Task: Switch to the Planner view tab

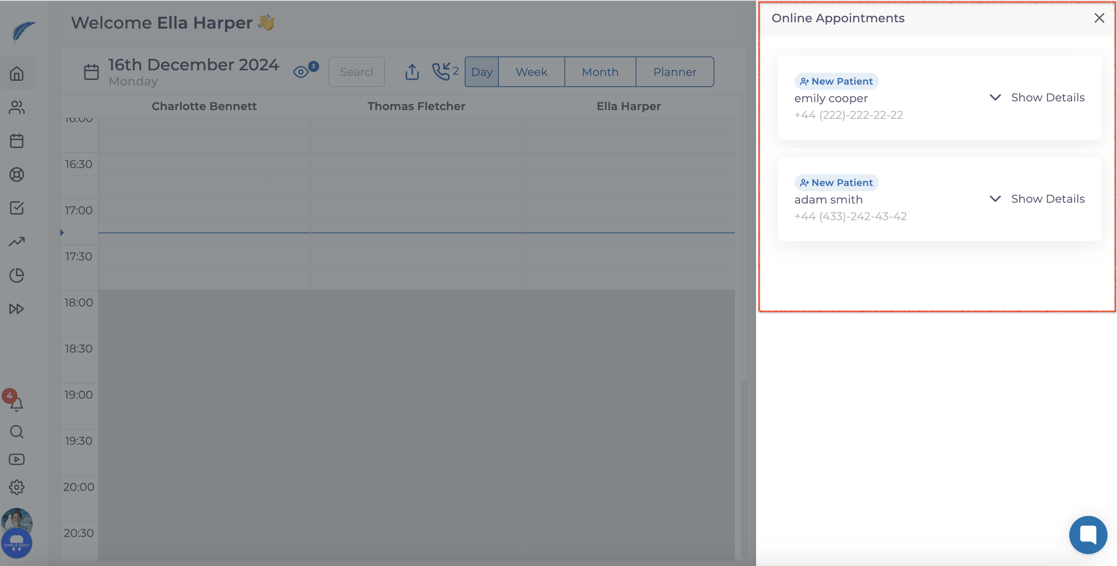Action: coord(674,72)
